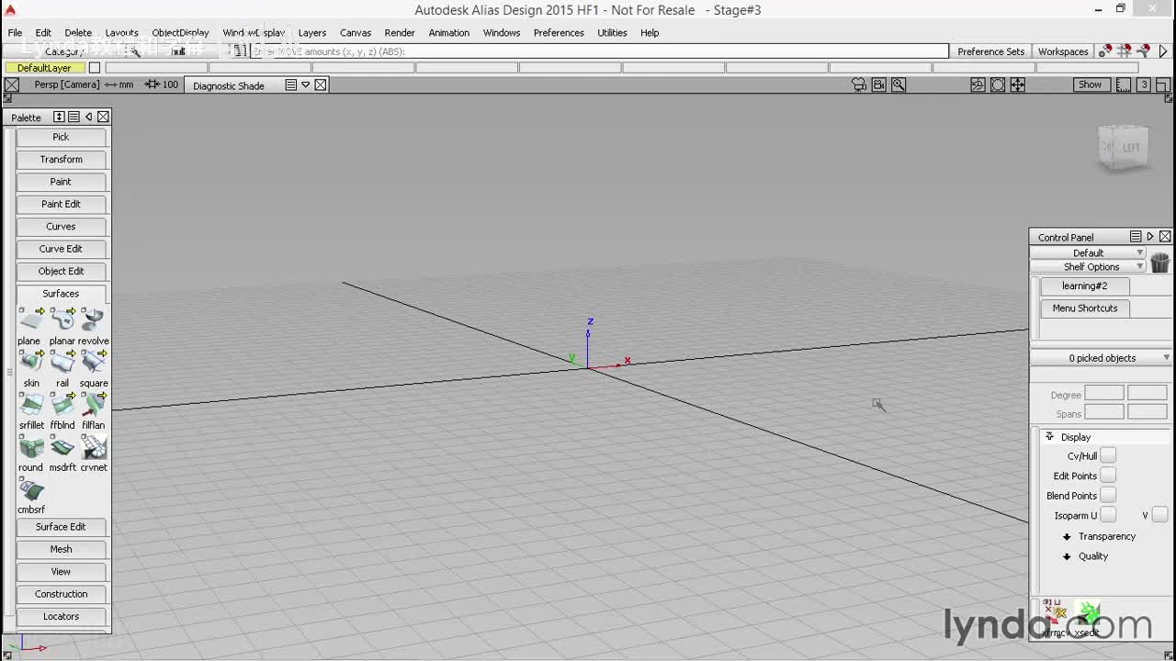Select the Menu Shortcuts shelf tab
This screenshot has height=661, width=1176.
click(1084, 308)
